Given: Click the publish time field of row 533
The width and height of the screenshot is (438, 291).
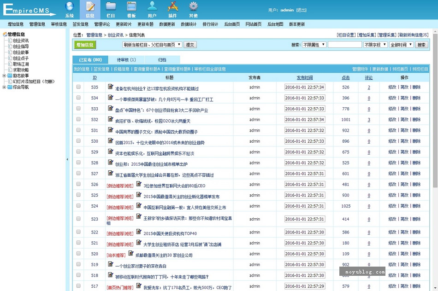Looking at the screenshot, I should pyautogui.click(x=304, y=109).
